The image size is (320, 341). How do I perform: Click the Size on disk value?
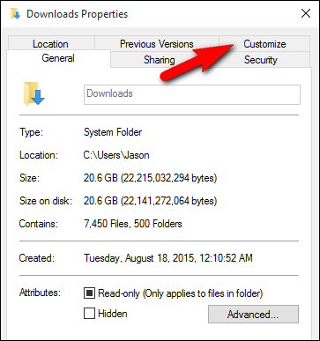150,201
